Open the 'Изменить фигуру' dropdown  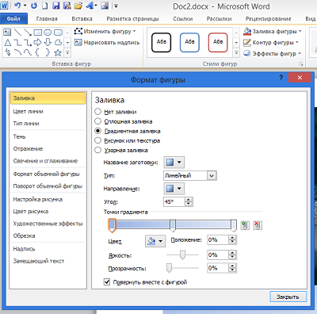point(105,32)
